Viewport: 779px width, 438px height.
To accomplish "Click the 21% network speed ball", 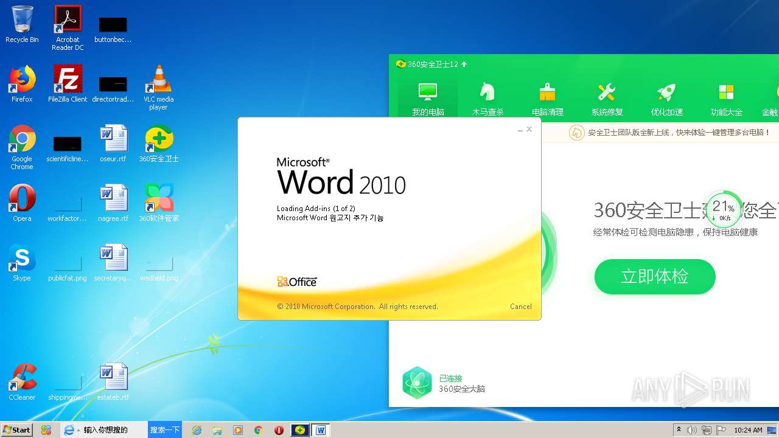I will (x=724, y=210).
